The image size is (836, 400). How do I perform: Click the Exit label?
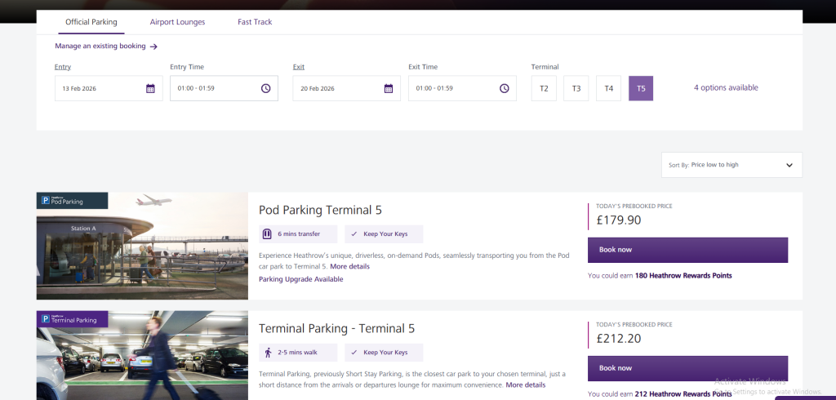click(x=299, y=67)
